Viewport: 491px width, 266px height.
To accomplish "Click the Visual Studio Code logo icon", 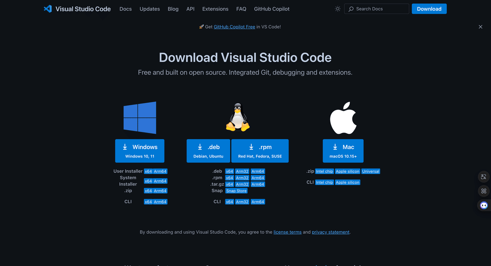I will pyautogui.click(x=48, y=9).
